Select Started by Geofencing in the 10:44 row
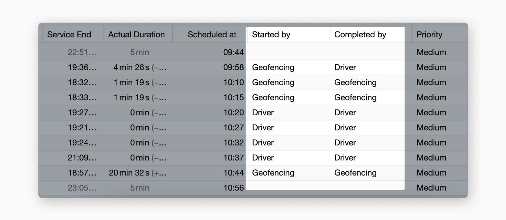The width and height of the screenshot is (506, 220). pos(273,173)
